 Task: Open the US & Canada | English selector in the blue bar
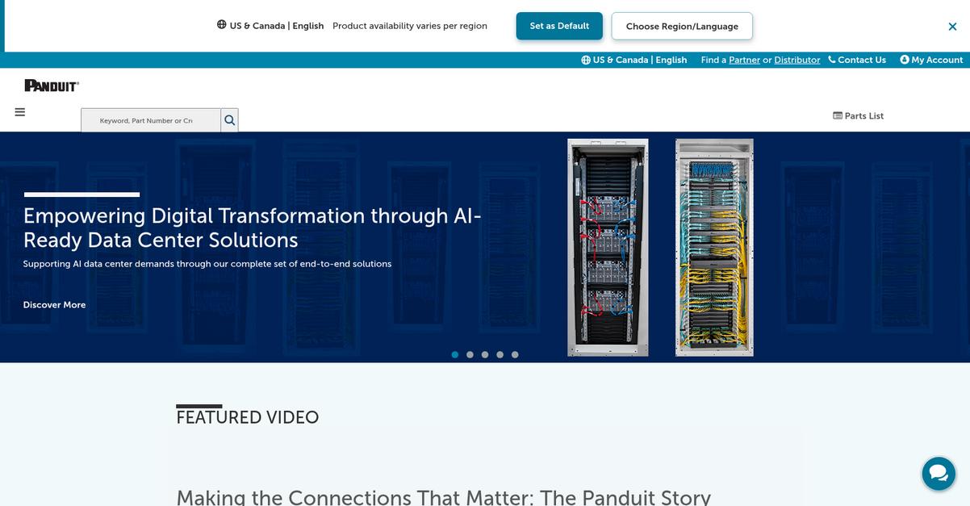(x=634, y=60)
